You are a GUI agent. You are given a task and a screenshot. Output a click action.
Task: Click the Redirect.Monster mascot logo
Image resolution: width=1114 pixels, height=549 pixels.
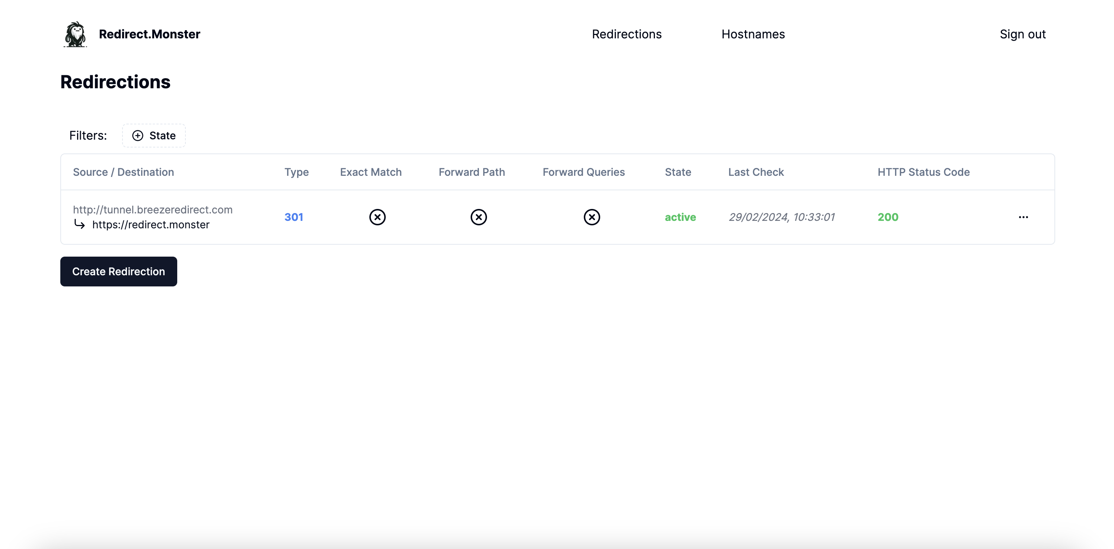click(x=75, y=34)
